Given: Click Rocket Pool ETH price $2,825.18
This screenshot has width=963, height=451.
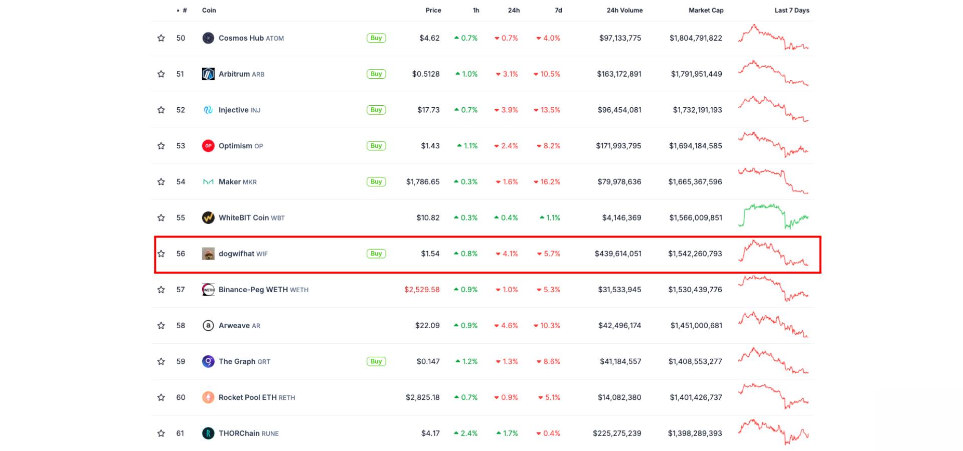Looking at the screenshot, I should [423, 397].
